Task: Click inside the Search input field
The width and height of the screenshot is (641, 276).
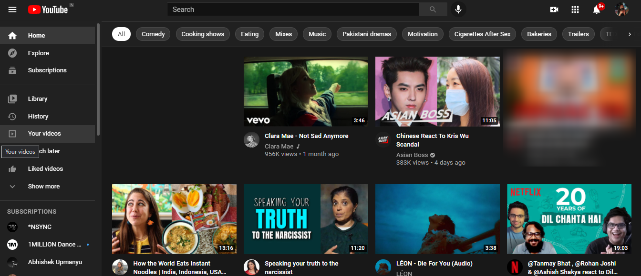Action: pyautogui.click(x=293, y=10)
